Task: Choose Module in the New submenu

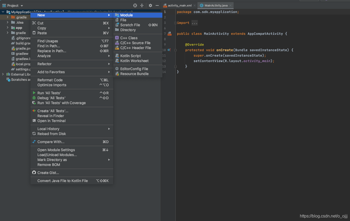Action: (x=138, y=15)
